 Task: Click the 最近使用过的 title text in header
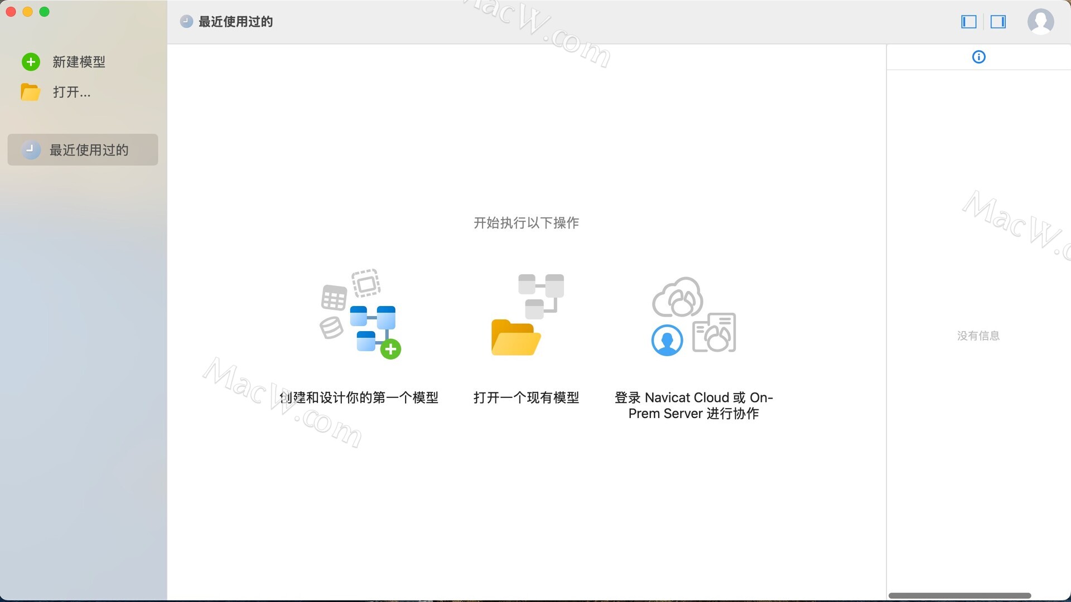(235, 22)
